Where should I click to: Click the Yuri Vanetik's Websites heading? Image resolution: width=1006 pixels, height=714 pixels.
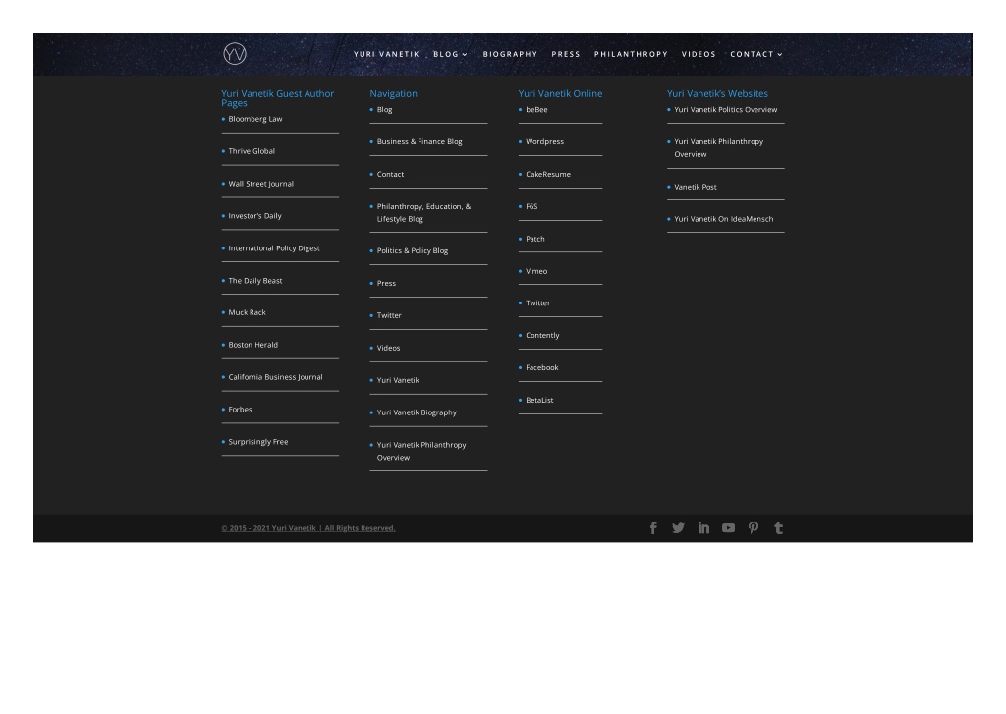click(x=717, y=93)
